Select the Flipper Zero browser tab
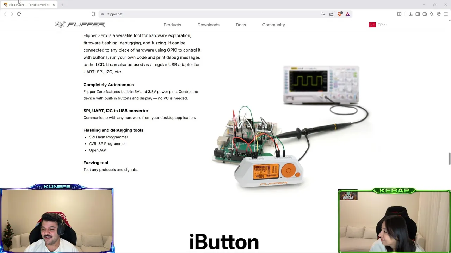Image resolution: width=451 pixels, height=253 pixels. [x=29, y=5]
